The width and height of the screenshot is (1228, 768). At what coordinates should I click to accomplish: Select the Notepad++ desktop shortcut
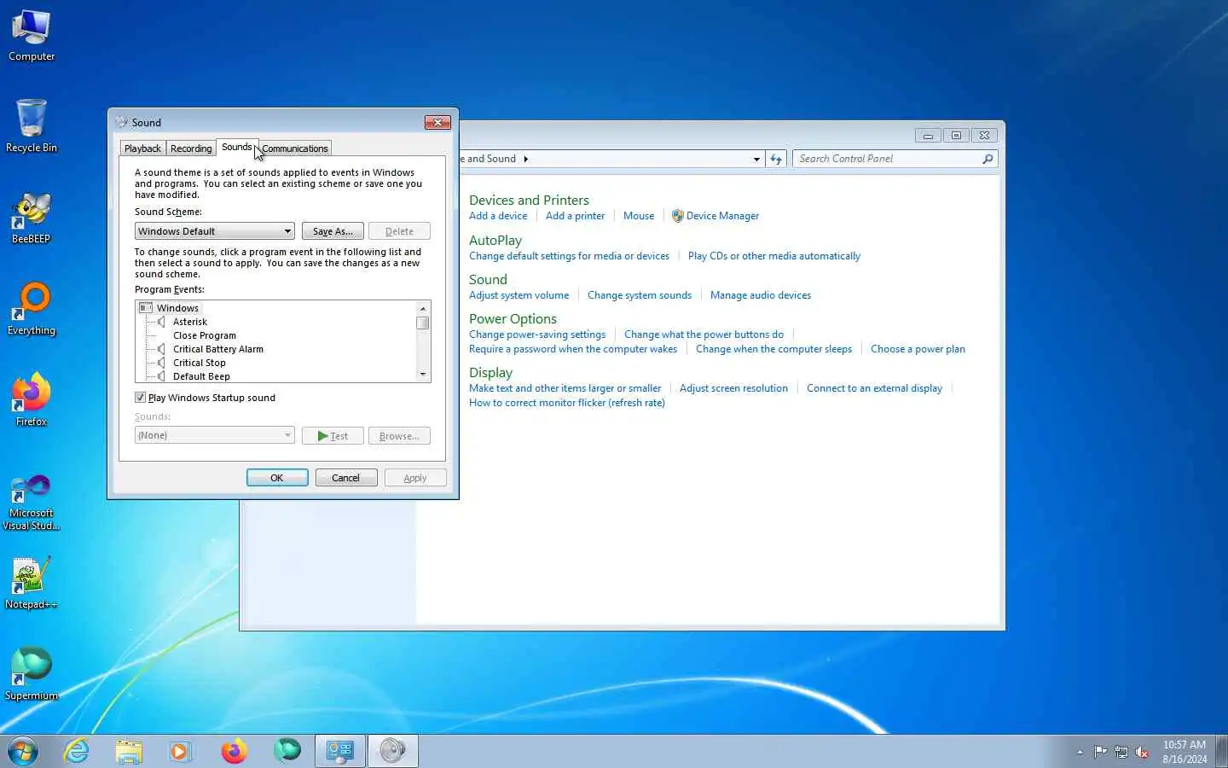click(x=32, y=584)
